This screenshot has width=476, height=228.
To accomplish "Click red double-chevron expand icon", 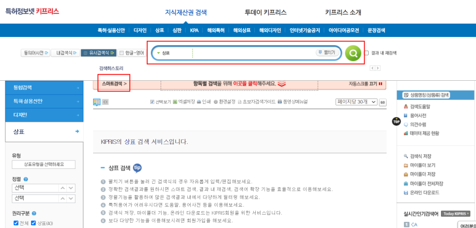I will pos(282,84).
